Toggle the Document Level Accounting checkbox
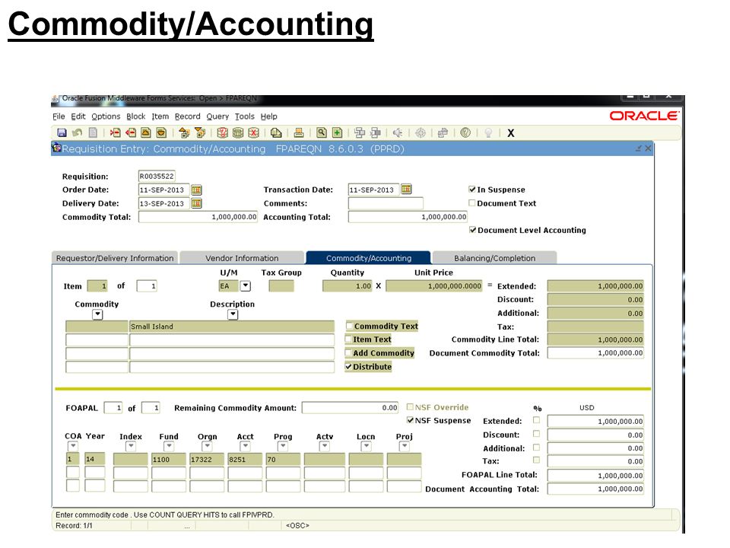730x548 pixels. point(472,230)
